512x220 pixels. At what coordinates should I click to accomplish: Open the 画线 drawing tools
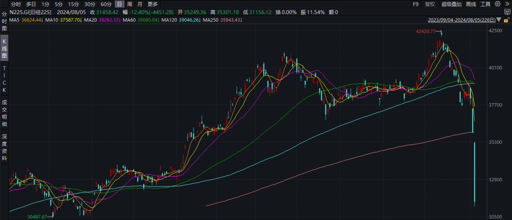(x=471, y=4)
